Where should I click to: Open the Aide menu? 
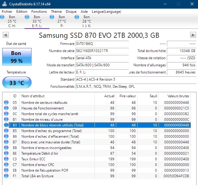tap(84, 12)
